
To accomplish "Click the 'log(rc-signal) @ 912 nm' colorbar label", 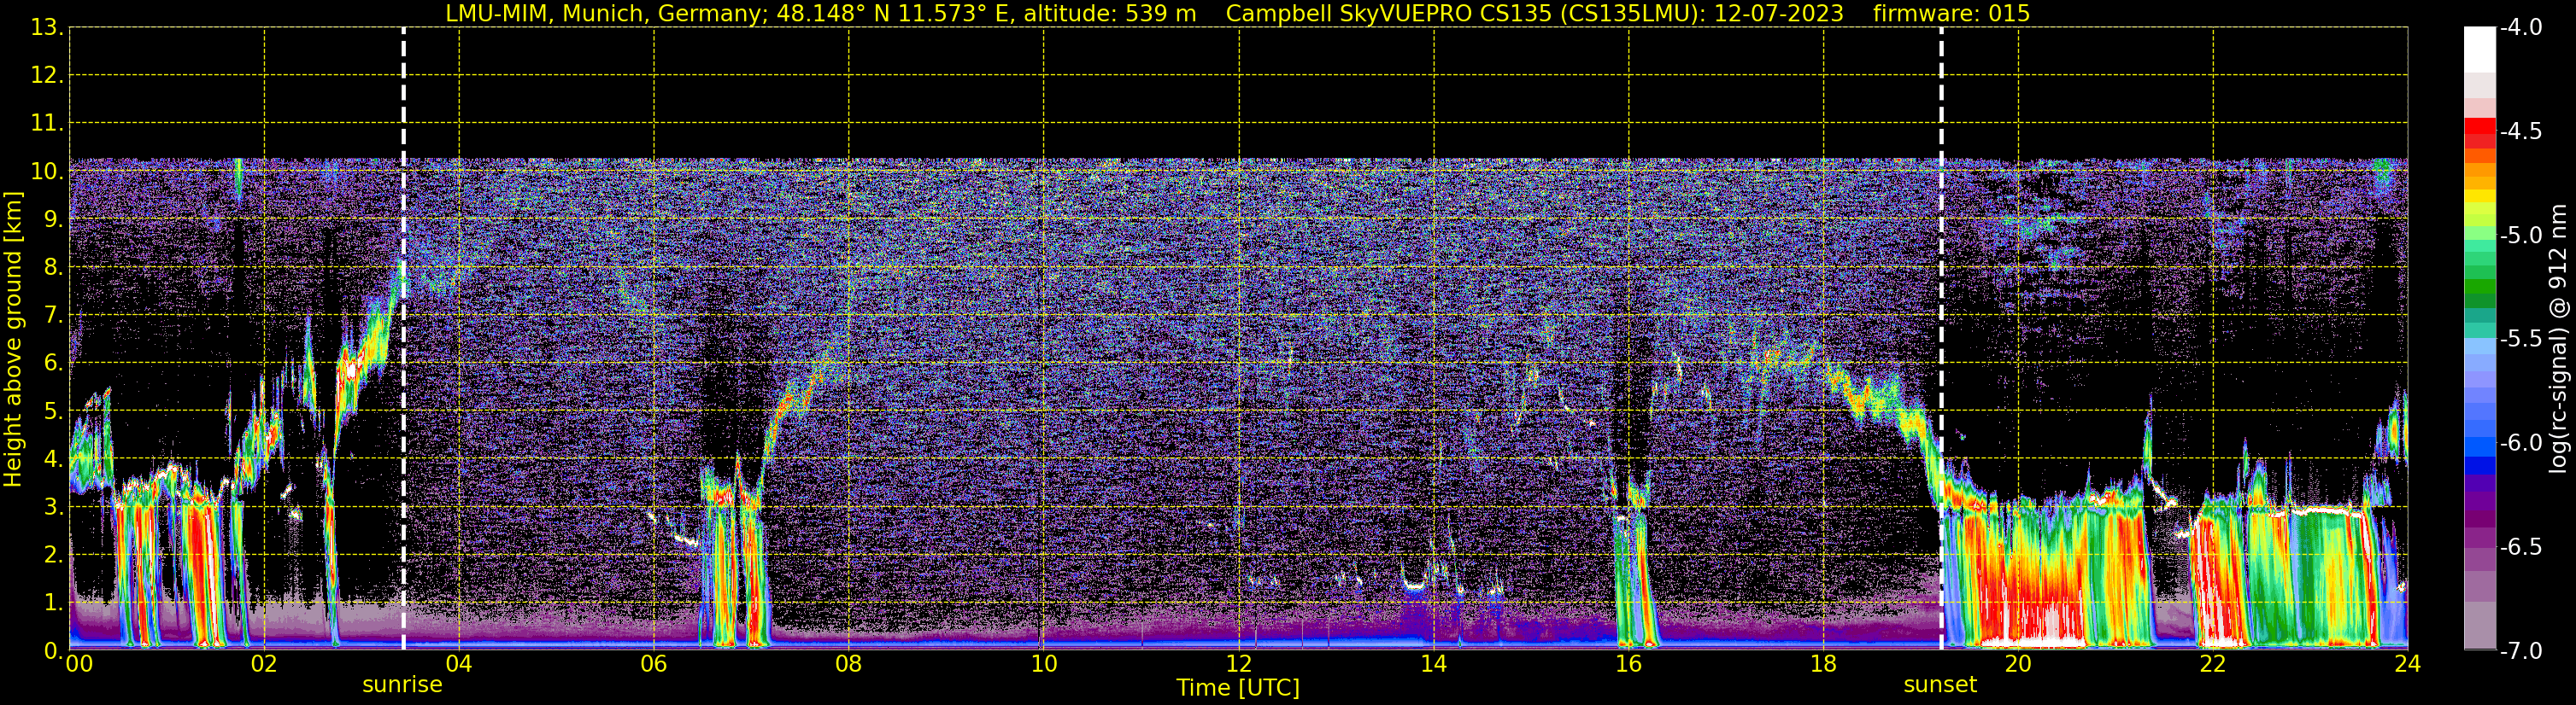I will point(2559,340).
